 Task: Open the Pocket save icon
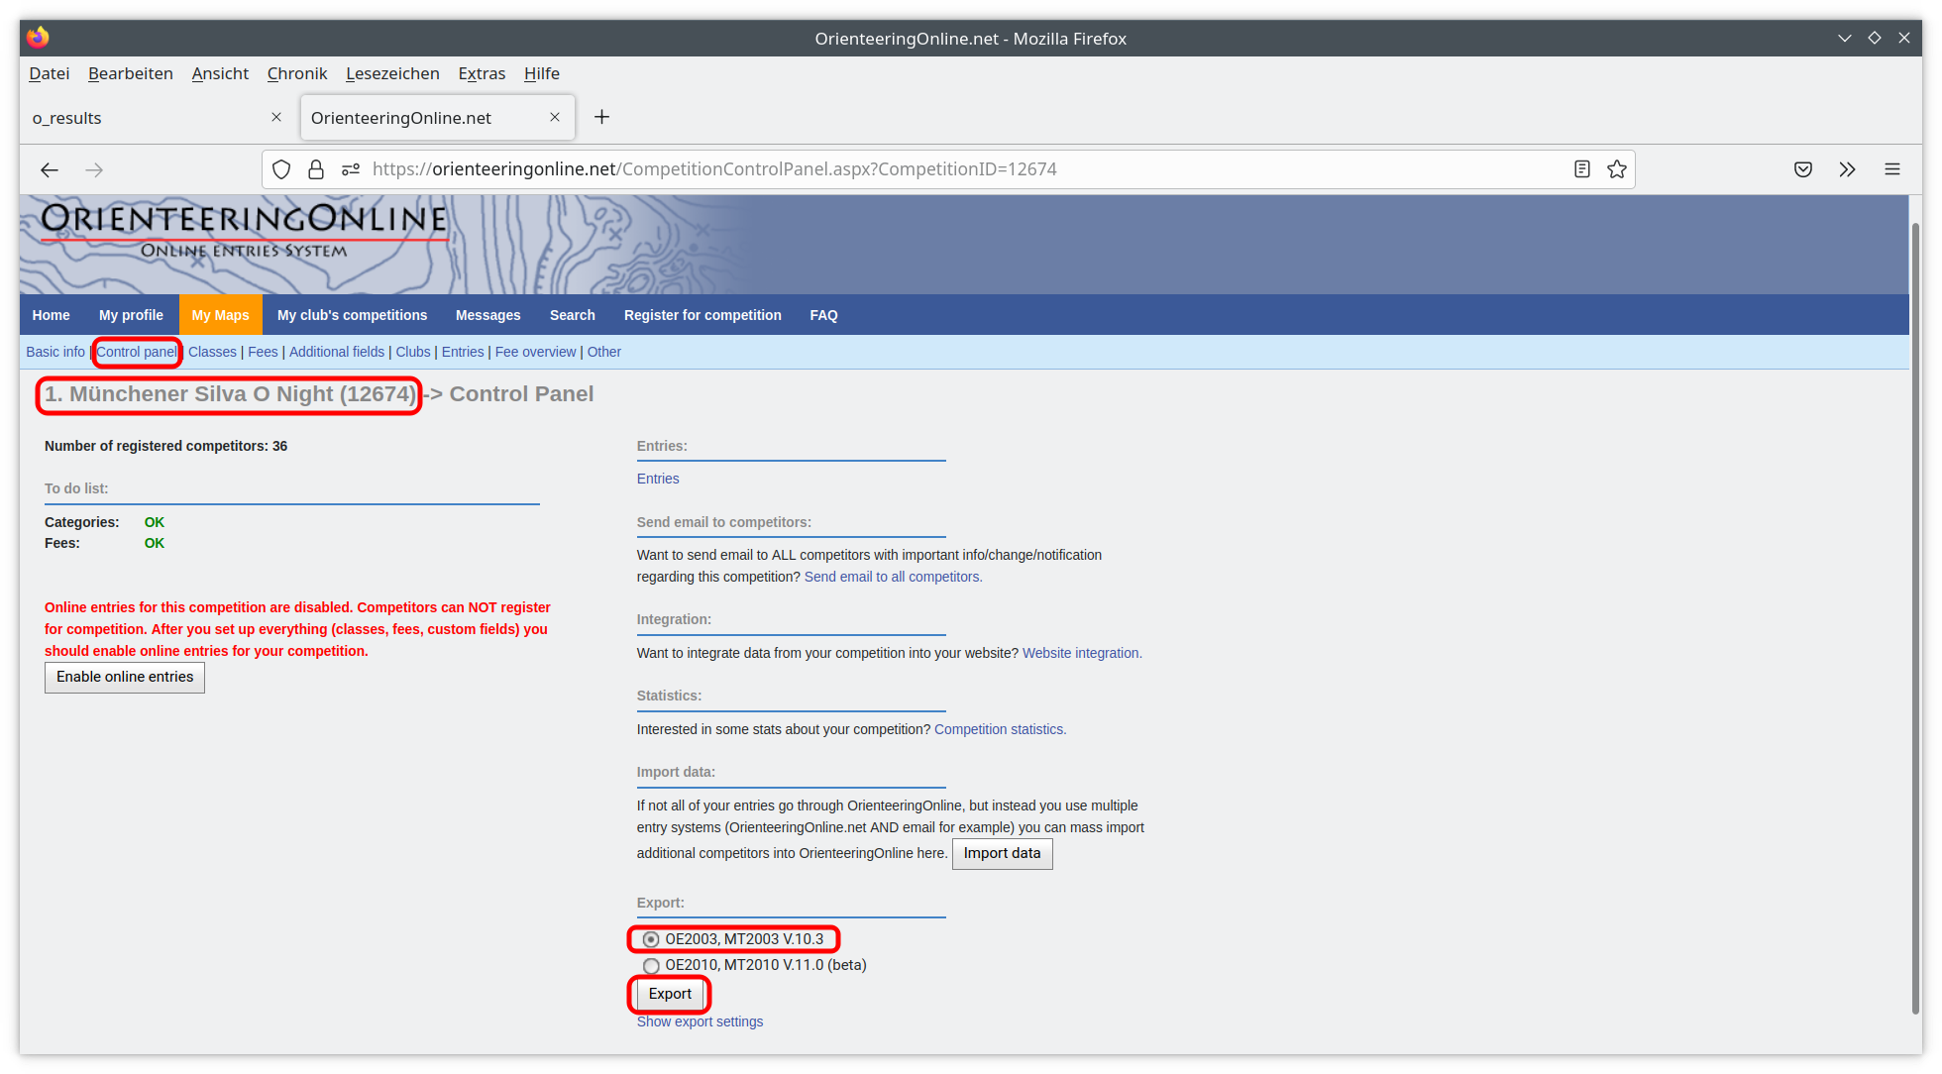pos(1803,169)
